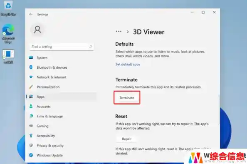This screenshot has width=247, height=164.
Task: Expand the breadcrumb ellipsis menu
Action: 119,31
